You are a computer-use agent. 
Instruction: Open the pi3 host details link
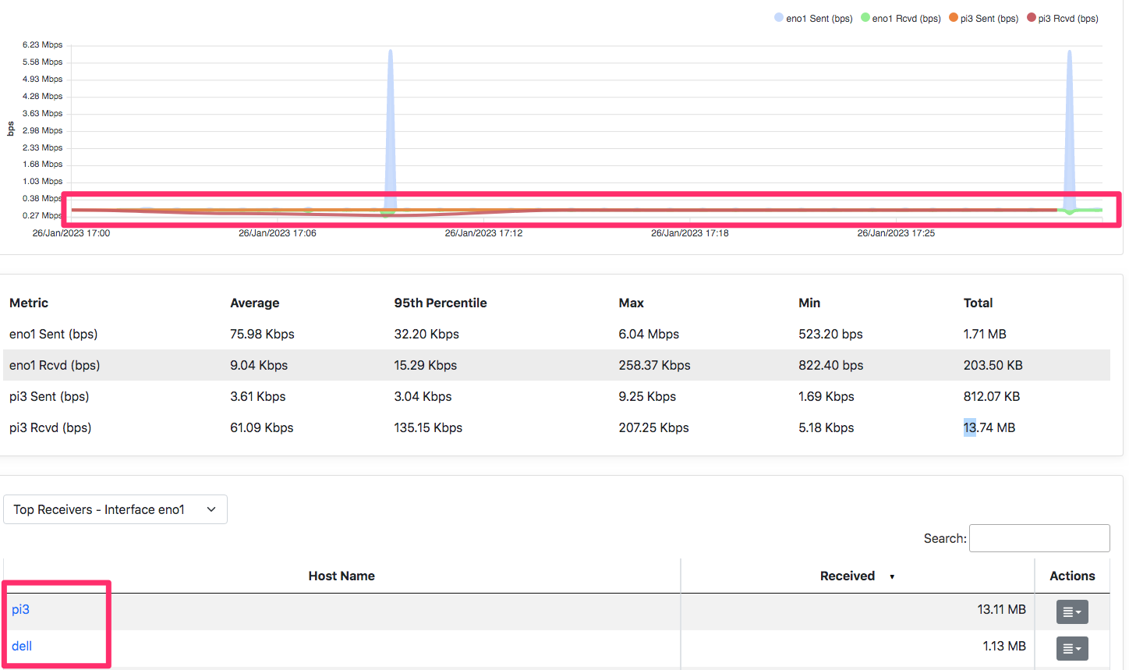tap(19, 609)
